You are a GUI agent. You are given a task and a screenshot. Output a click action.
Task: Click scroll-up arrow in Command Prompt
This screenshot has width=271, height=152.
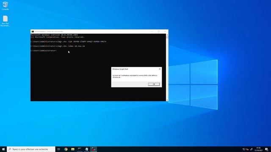(167, 35)
